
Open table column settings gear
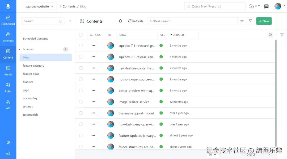[x=270, y=35]
